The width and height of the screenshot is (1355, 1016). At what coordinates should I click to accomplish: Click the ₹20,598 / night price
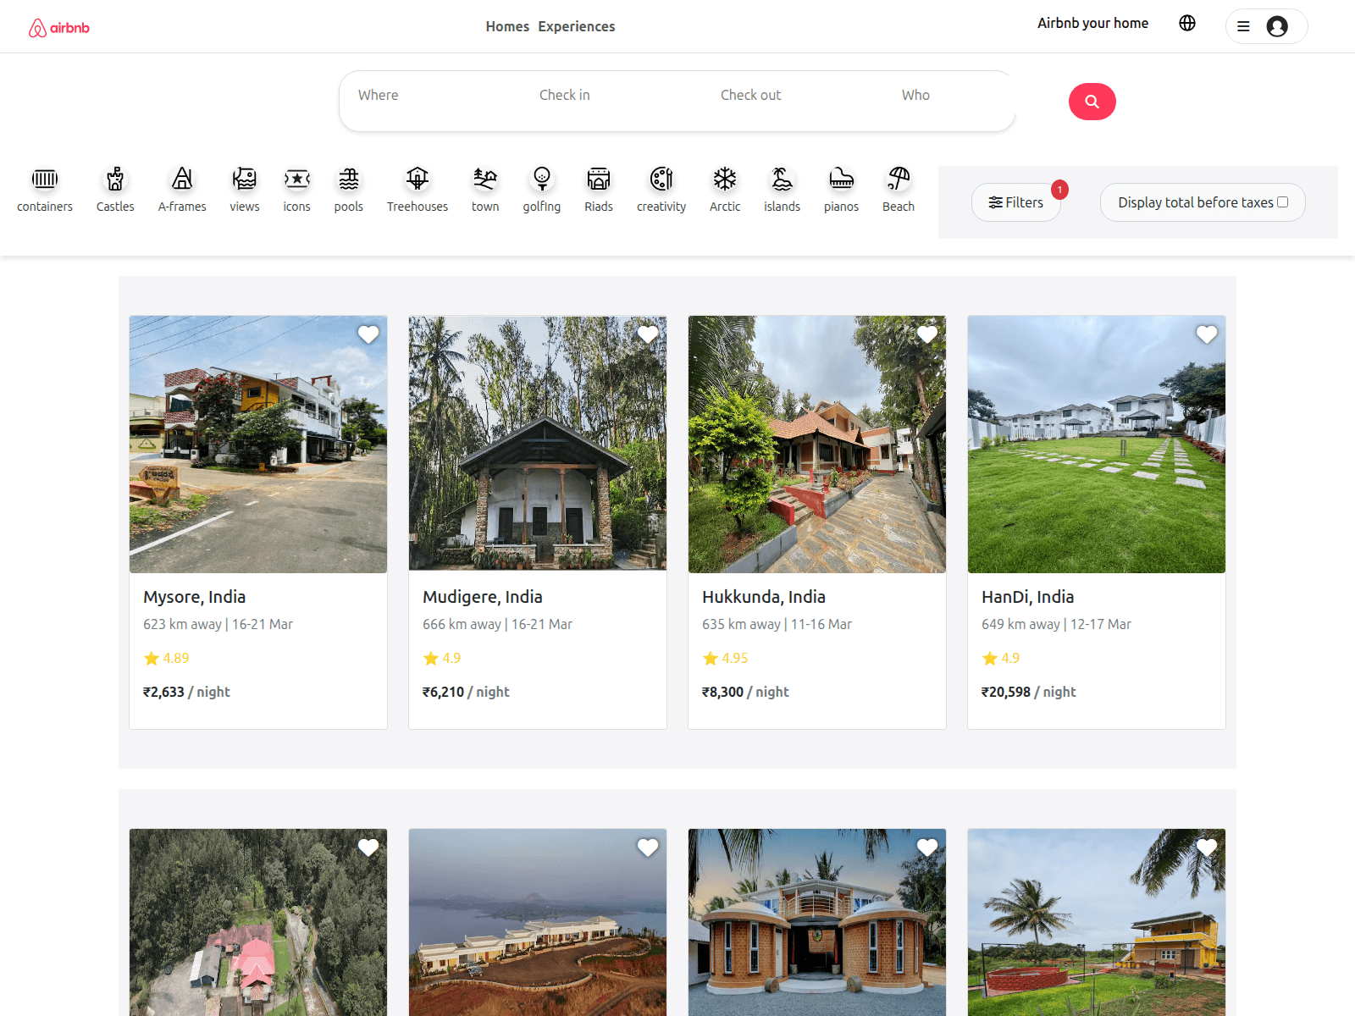pos(1029,692)
